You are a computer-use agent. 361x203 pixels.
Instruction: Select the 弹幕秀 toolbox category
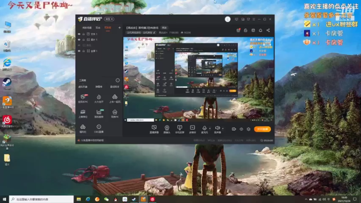tap(99, 87)
